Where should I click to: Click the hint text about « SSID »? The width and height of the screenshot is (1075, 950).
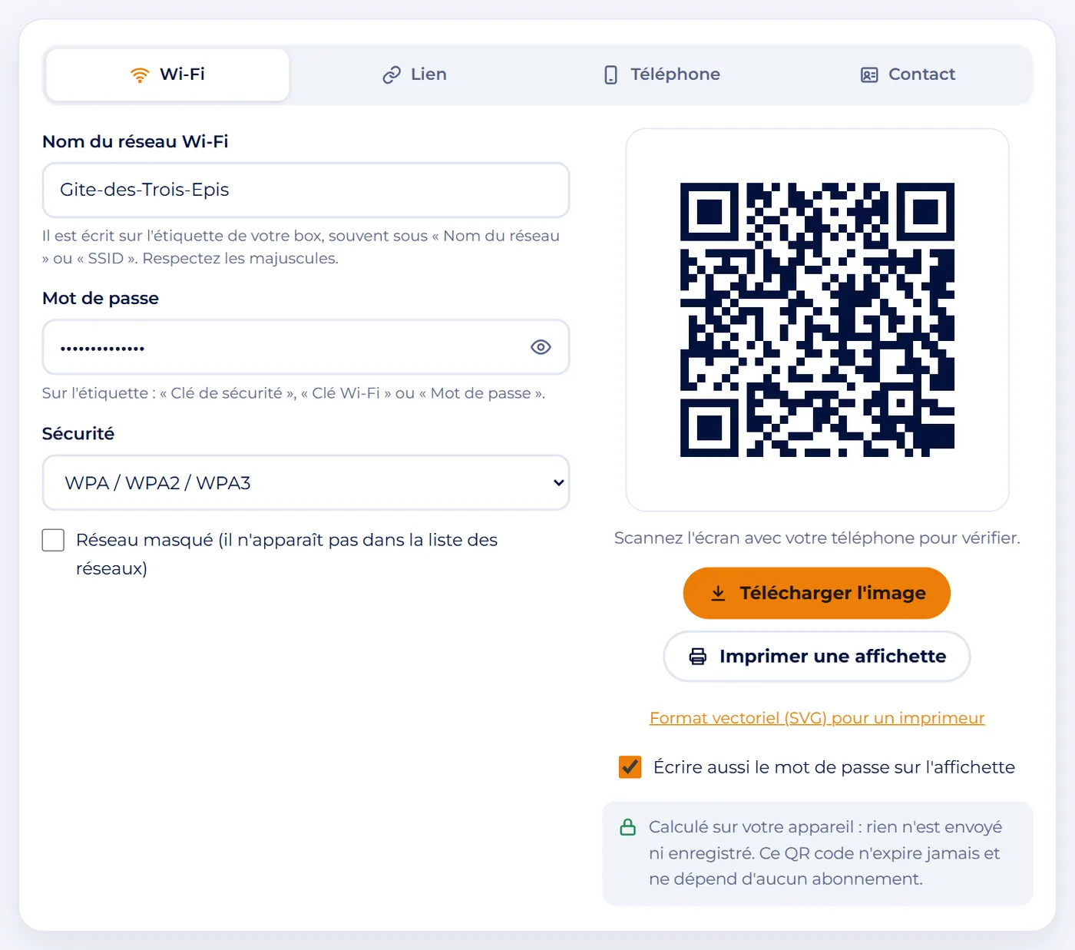[x=301, y=247]
